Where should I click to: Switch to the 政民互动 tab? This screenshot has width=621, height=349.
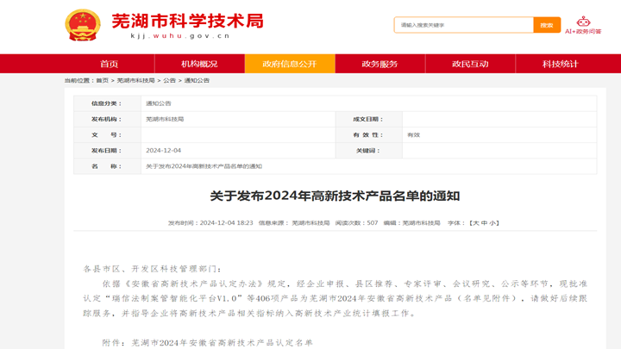pos(470,64)
